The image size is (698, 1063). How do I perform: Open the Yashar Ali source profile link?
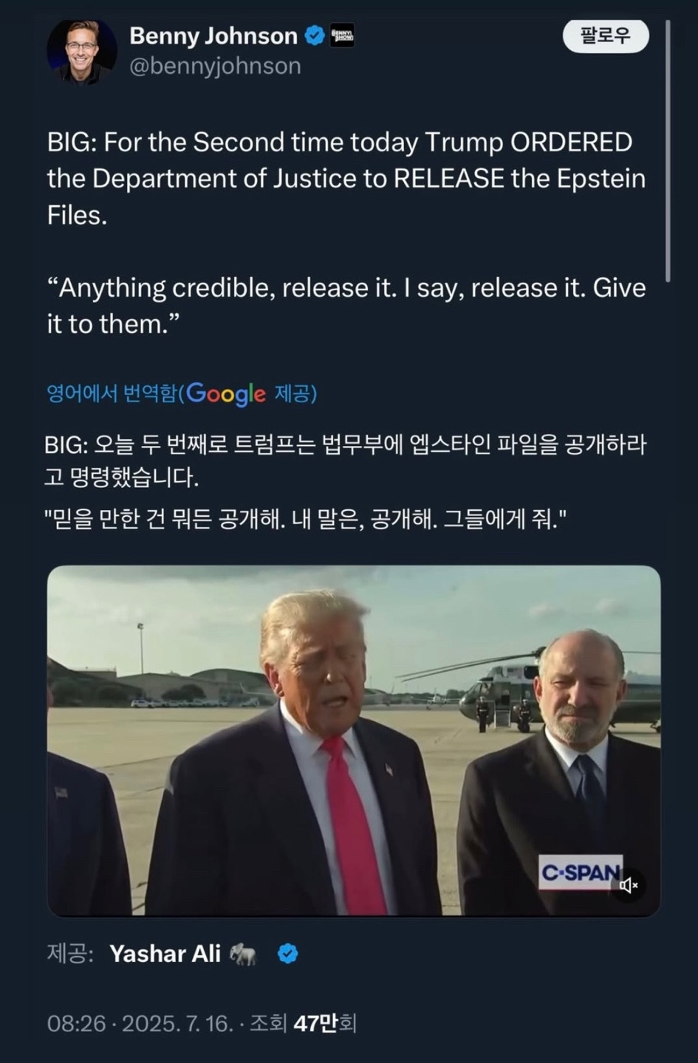(165, 954)
